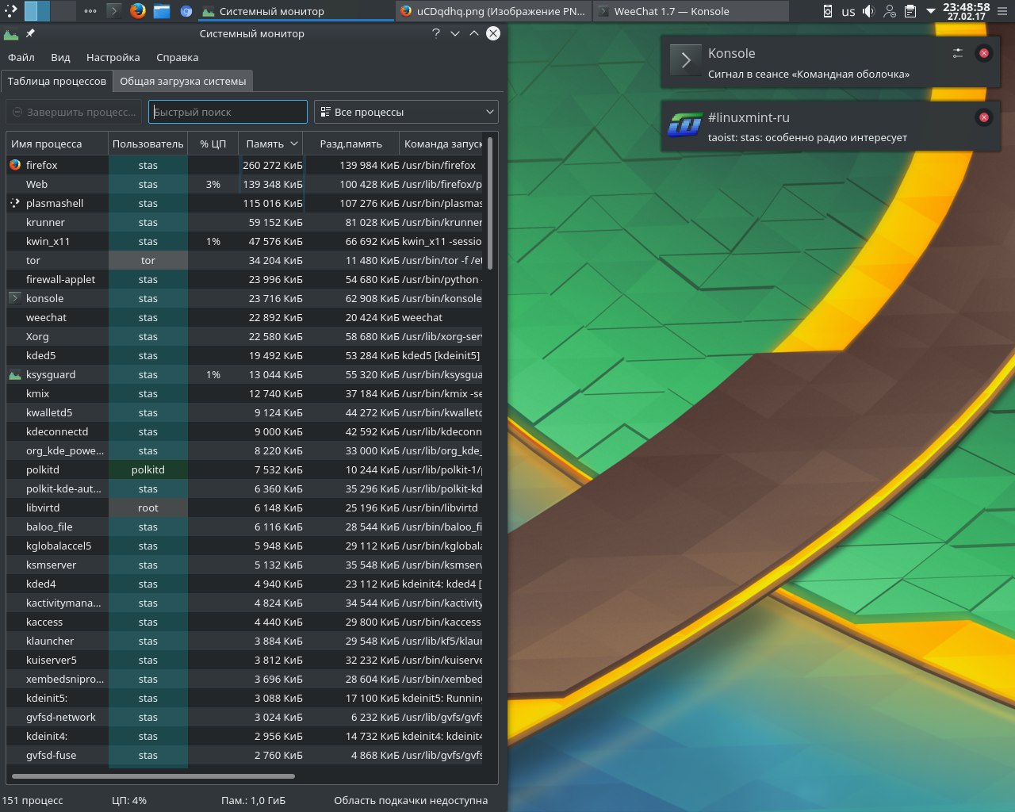The height and width of the screenshot is (812, 1015).
Task: Click the vertical scrollbar of the process table
Action: [490, 205]
